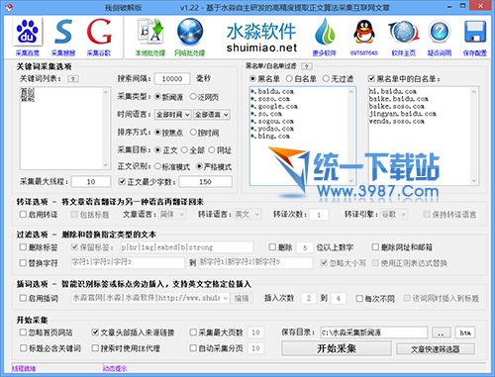Click the water-drop more software icon

[325, 32]
